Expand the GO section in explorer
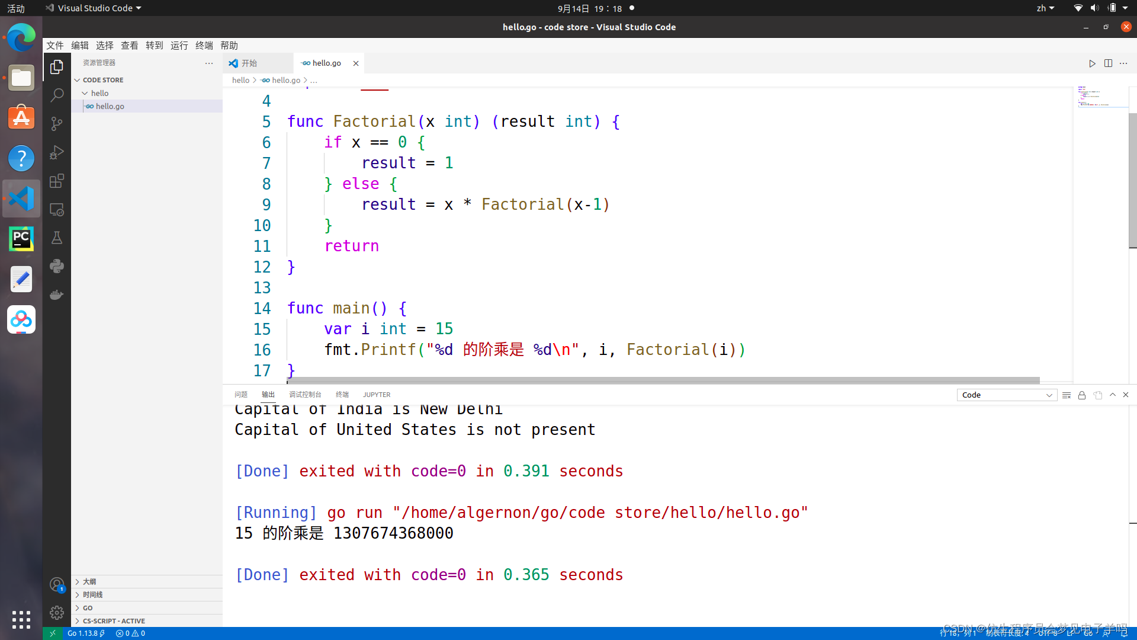 [x=147, y=608]
